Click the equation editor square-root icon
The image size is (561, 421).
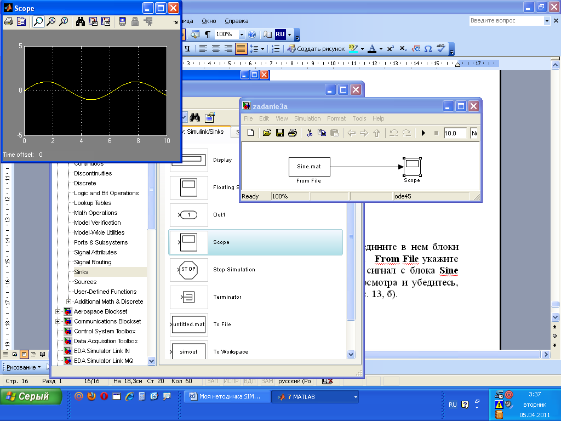[x=416, y=49]
